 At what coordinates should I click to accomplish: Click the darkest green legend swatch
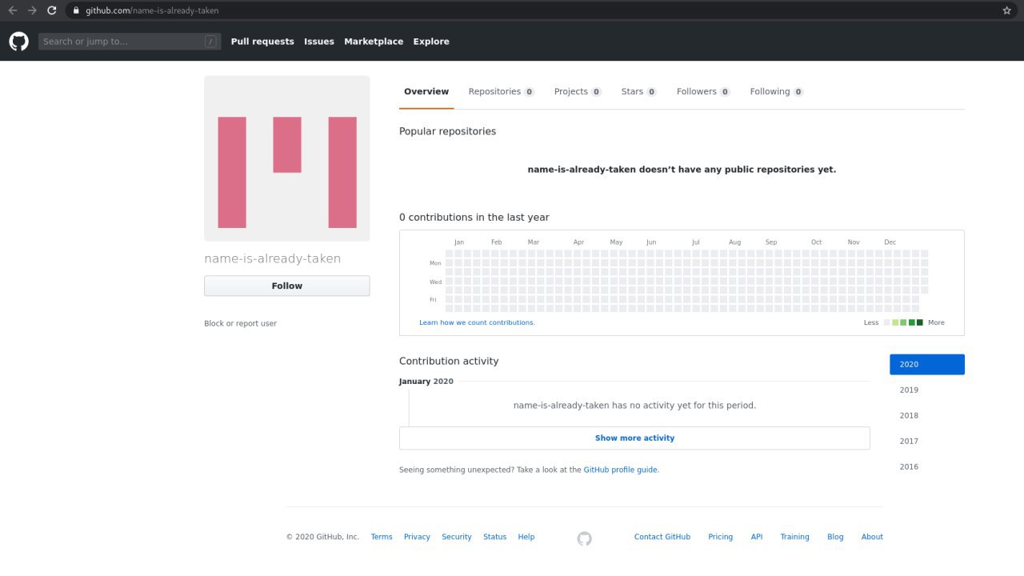920,322
